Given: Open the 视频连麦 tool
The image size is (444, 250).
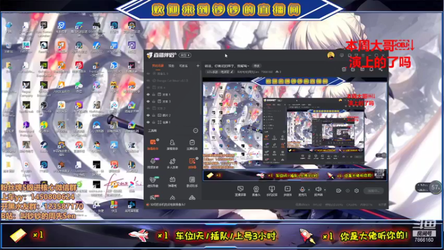Looking at the screenshot, I should click(x=153, y=163).
